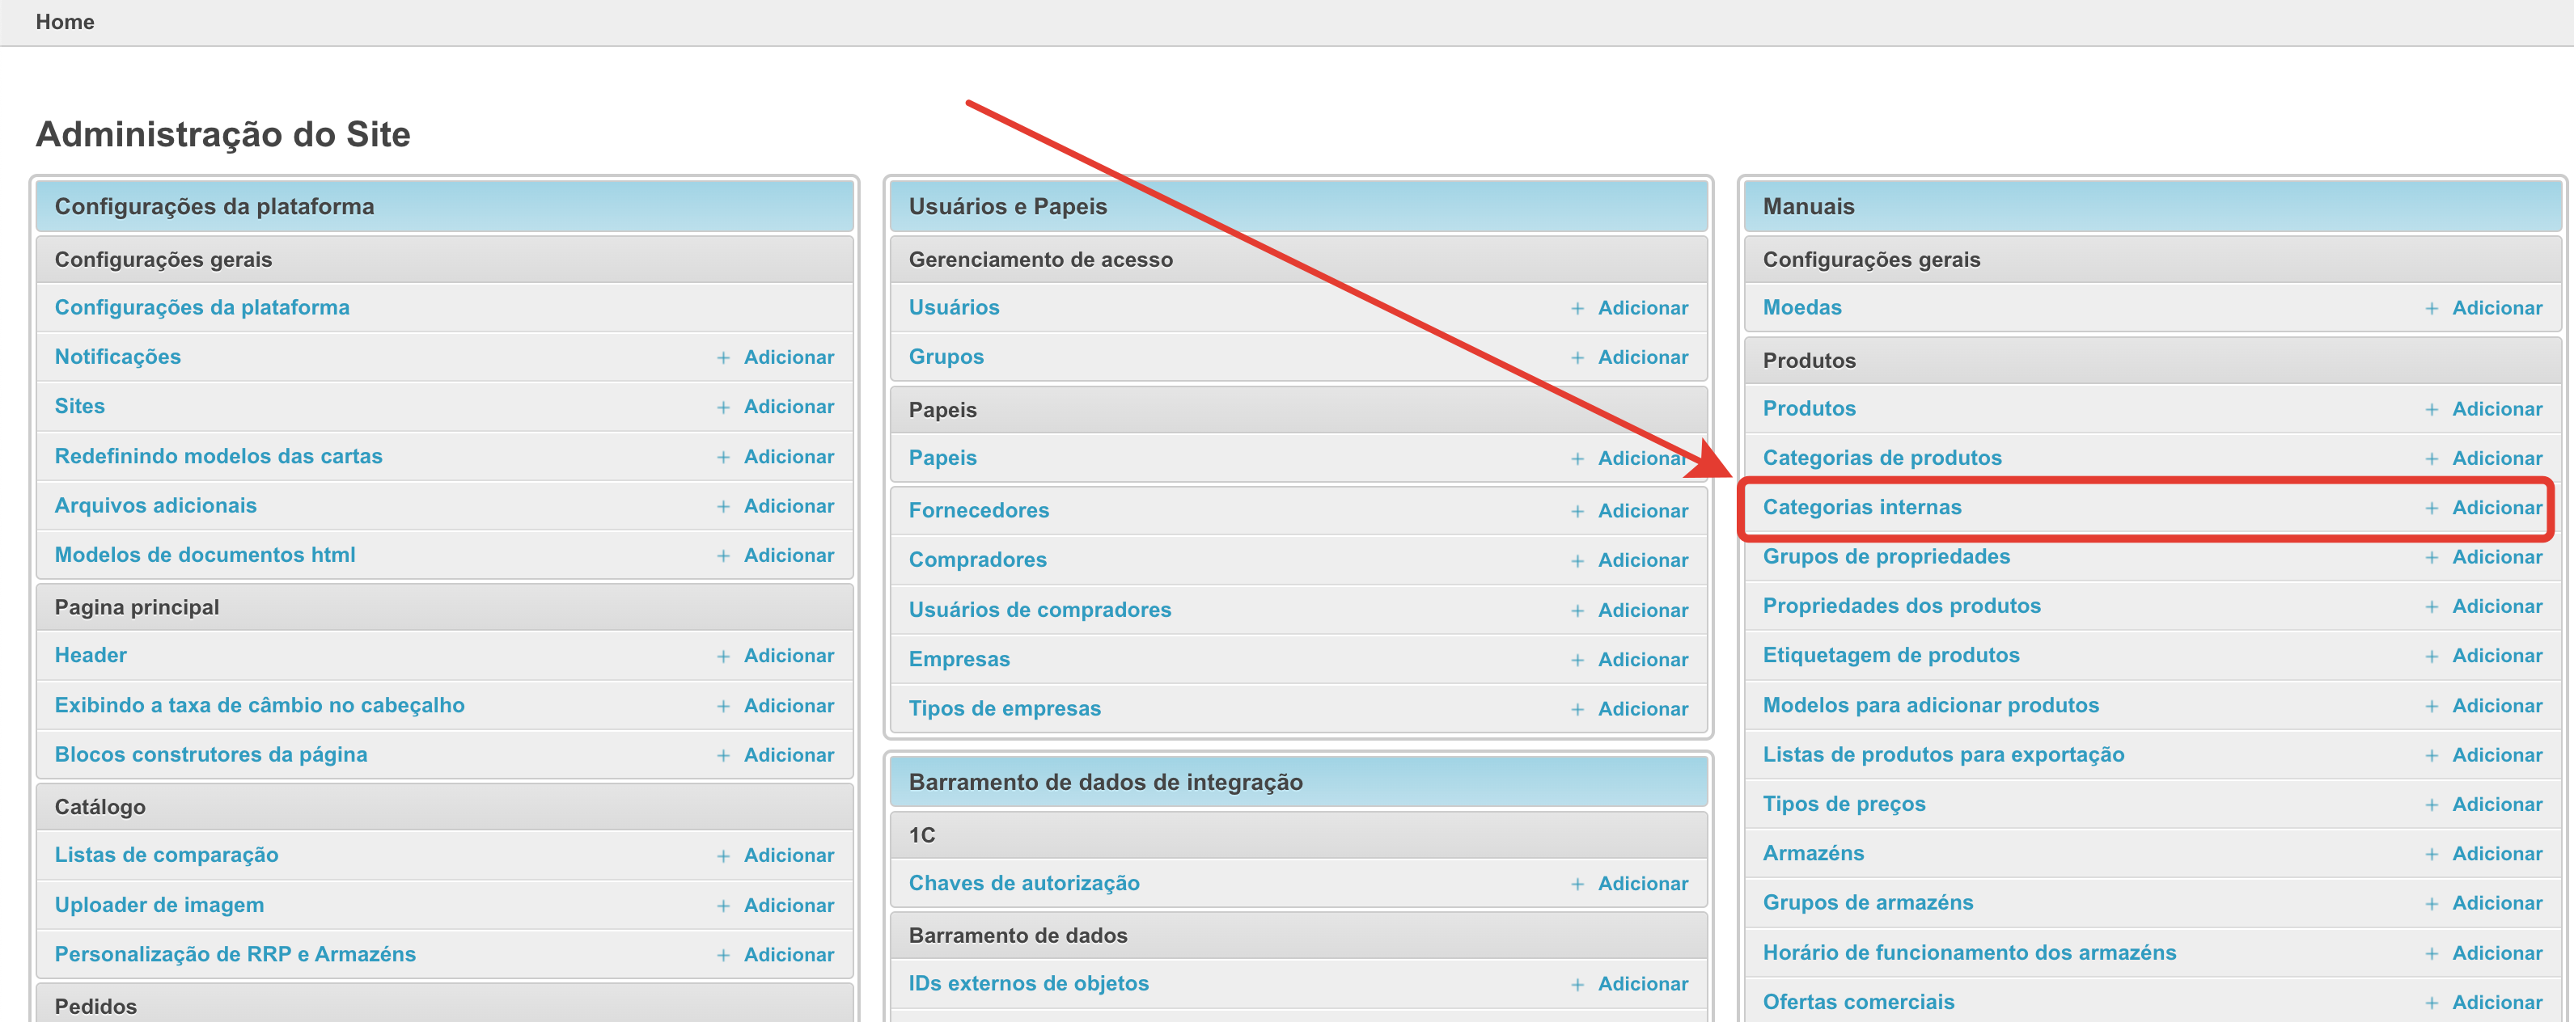The width and height of the screenshot is (2574, 1022).
Task: Open IDs externos de objetos
Action: click(x=1028, y=984)
